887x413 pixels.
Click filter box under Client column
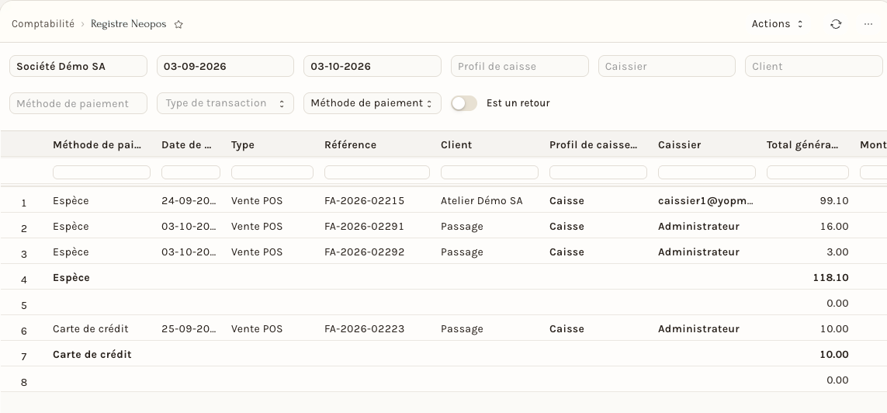[490, 172]
